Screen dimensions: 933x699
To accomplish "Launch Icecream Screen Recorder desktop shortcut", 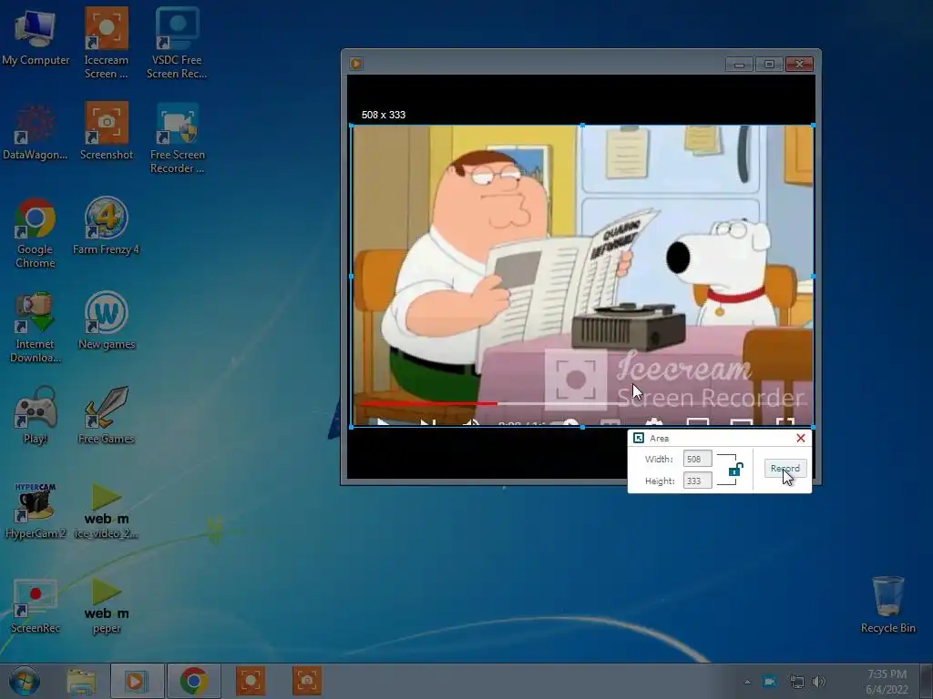I will coord(106,43).
